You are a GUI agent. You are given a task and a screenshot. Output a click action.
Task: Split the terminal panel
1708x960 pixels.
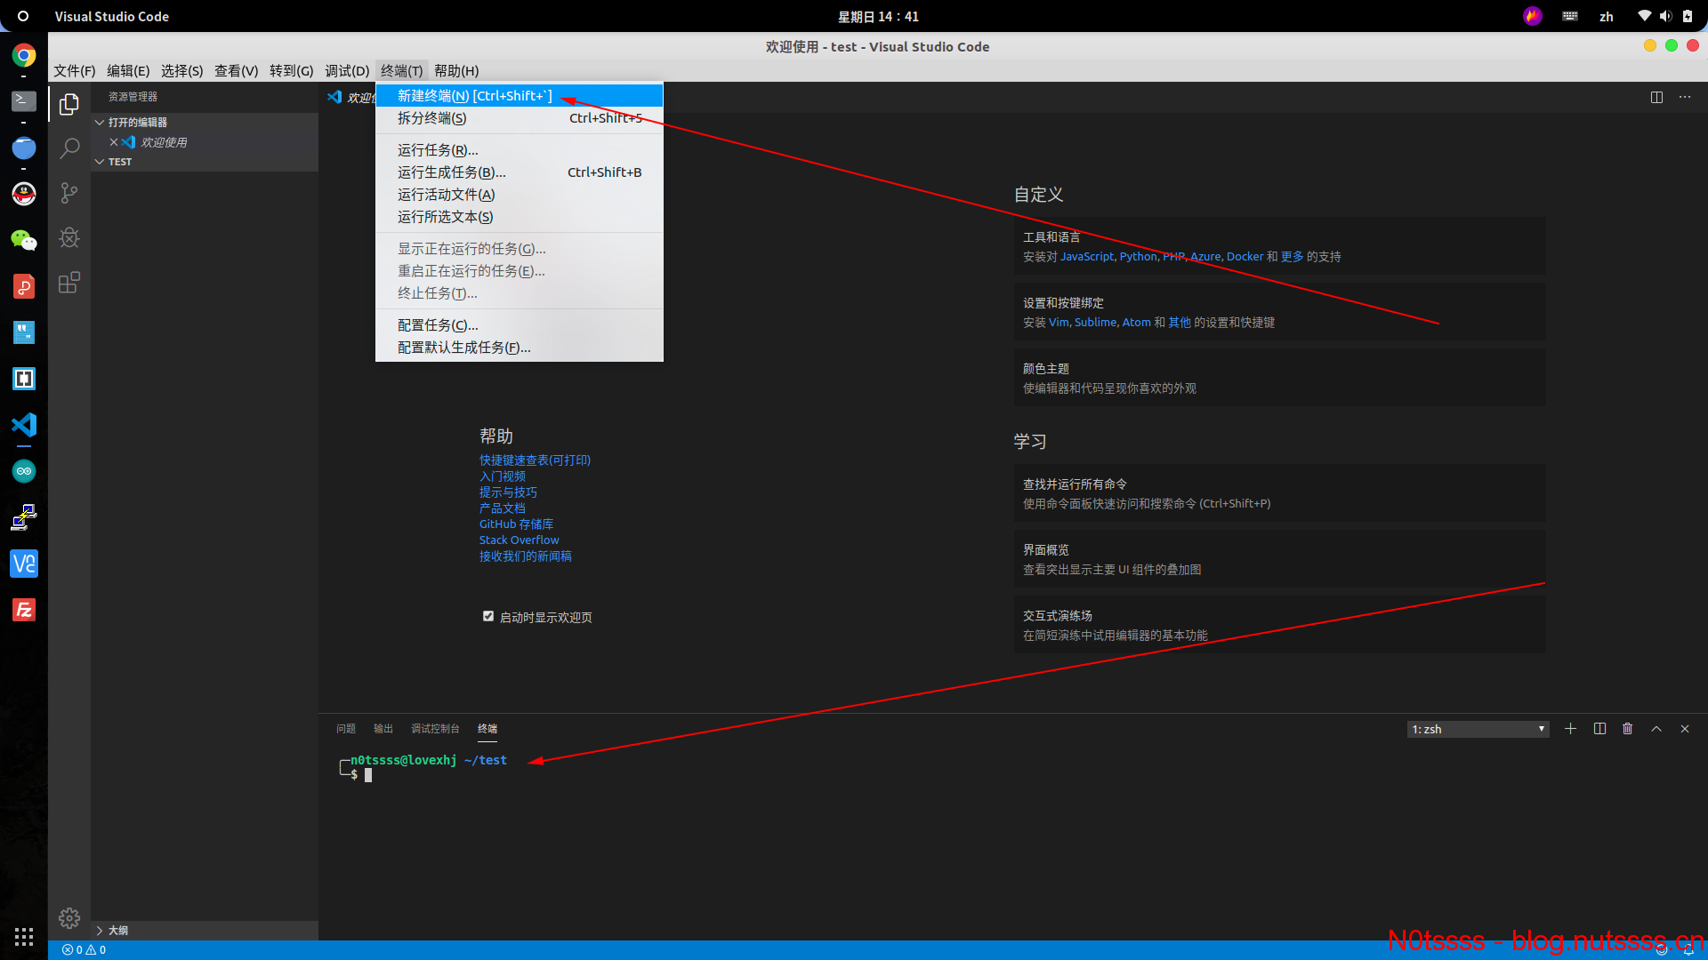pyautogui.click(x=1599, y=729)
